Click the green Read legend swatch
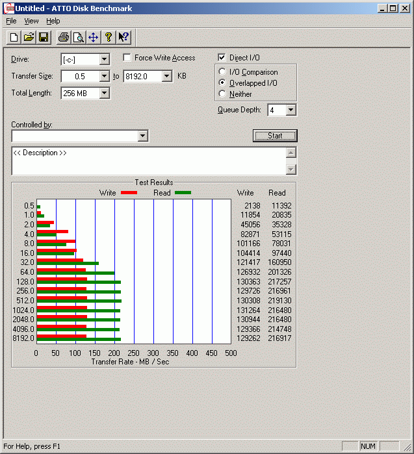Viewport: 414px width, 454px height. [x=183, y=193]
